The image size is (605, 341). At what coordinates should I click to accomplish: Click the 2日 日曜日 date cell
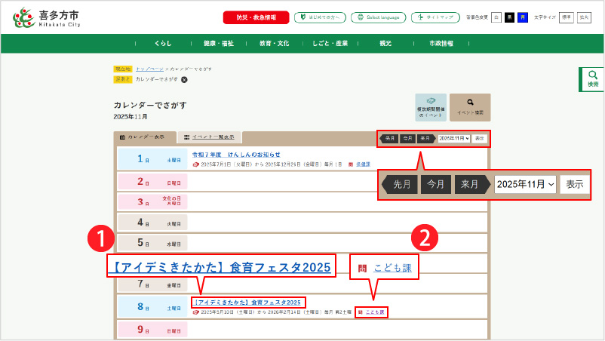coord(152,182)
